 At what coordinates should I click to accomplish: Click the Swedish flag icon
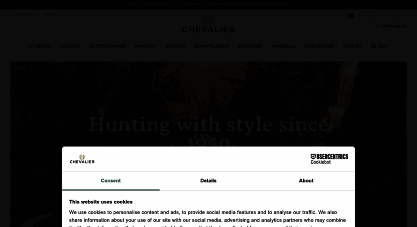351,16
